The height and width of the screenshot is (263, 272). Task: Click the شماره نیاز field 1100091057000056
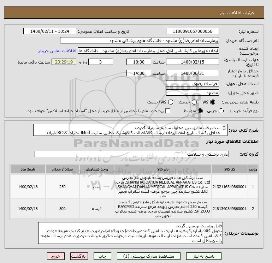193,31
